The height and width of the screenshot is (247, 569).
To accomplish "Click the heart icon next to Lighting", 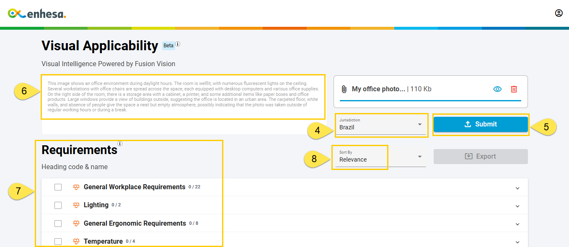I will 76,205.
